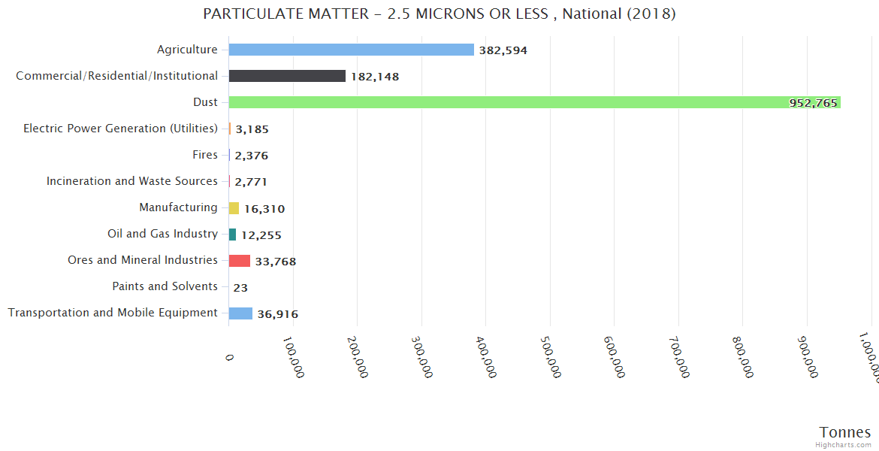Click the dark Commercial/Residential/Institutional bar
This screenshot has width=879, height=451.
point(287,76)
